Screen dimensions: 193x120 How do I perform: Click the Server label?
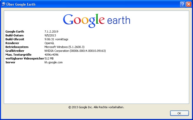(10, 62)
